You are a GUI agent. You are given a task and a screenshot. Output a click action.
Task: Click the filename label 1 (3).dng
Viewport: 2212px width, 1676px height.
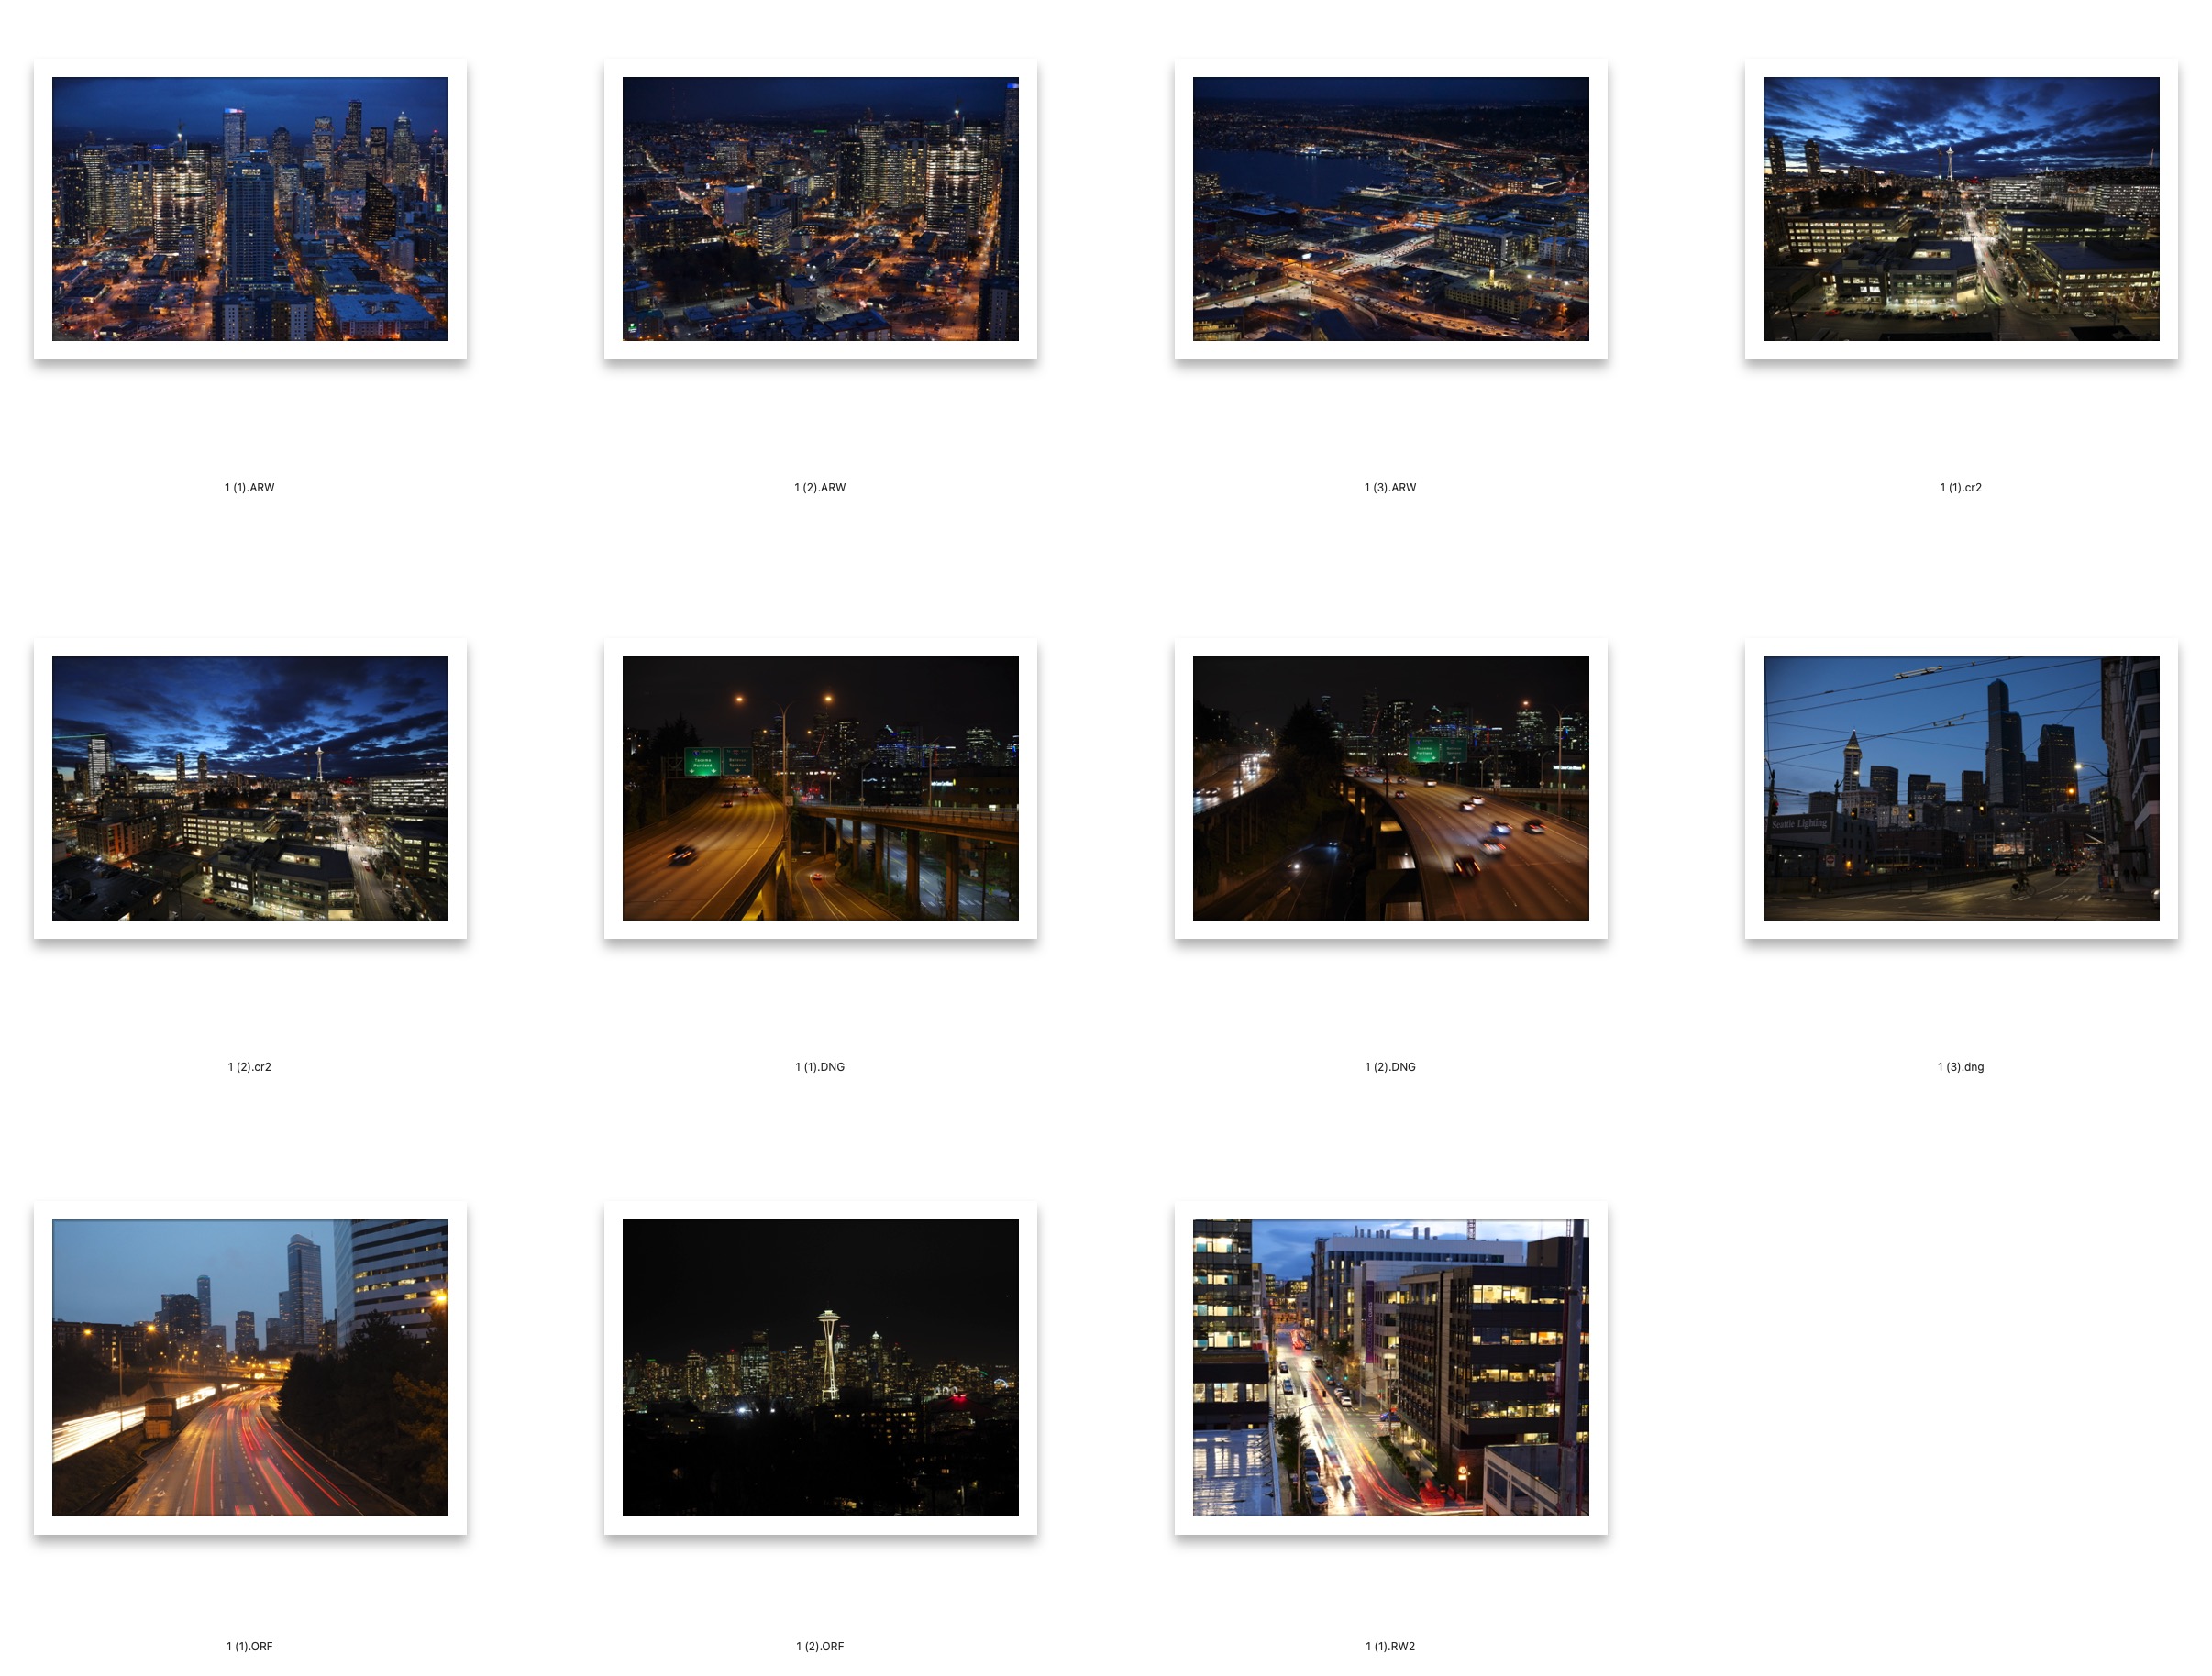[x=1960, y=1067]
